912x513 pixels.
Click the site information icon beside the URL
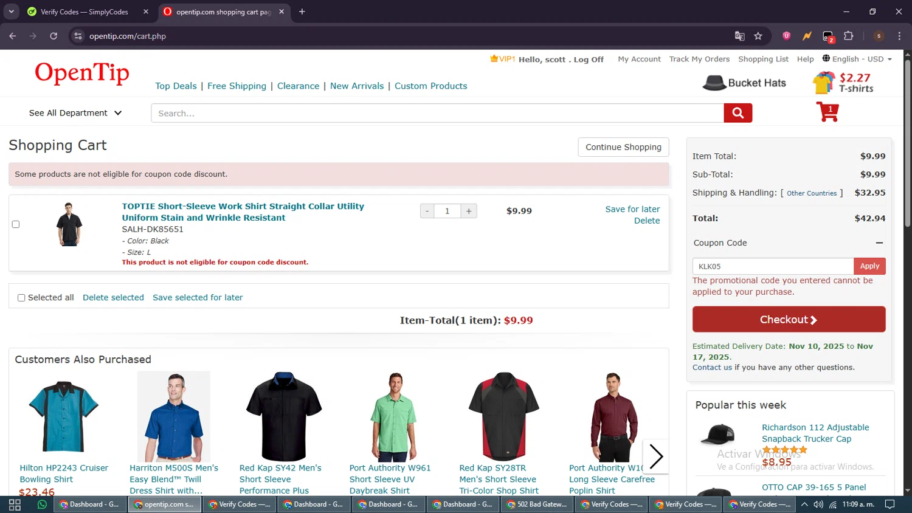tap(78, 36)
